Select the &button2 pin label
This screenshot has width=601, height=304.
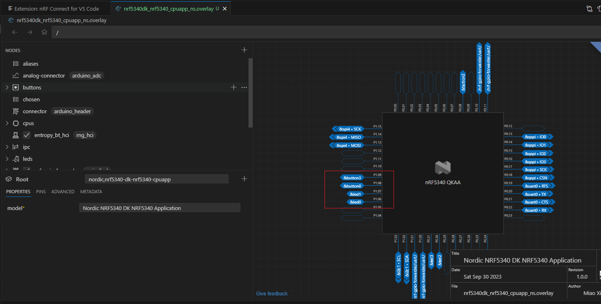pos(463,82)
